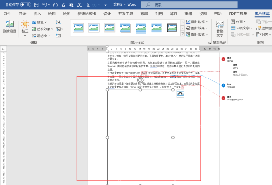
Task: Select the 图片格式 Picture Format tab
Action: (x=262, y=14)
